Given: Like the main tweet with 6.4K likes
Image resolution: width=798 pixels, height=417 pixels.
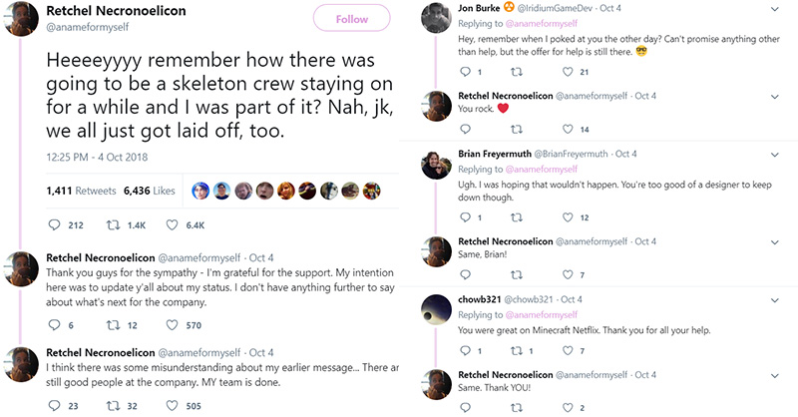Looking at the screenshot, I should (x=173, y=224).
